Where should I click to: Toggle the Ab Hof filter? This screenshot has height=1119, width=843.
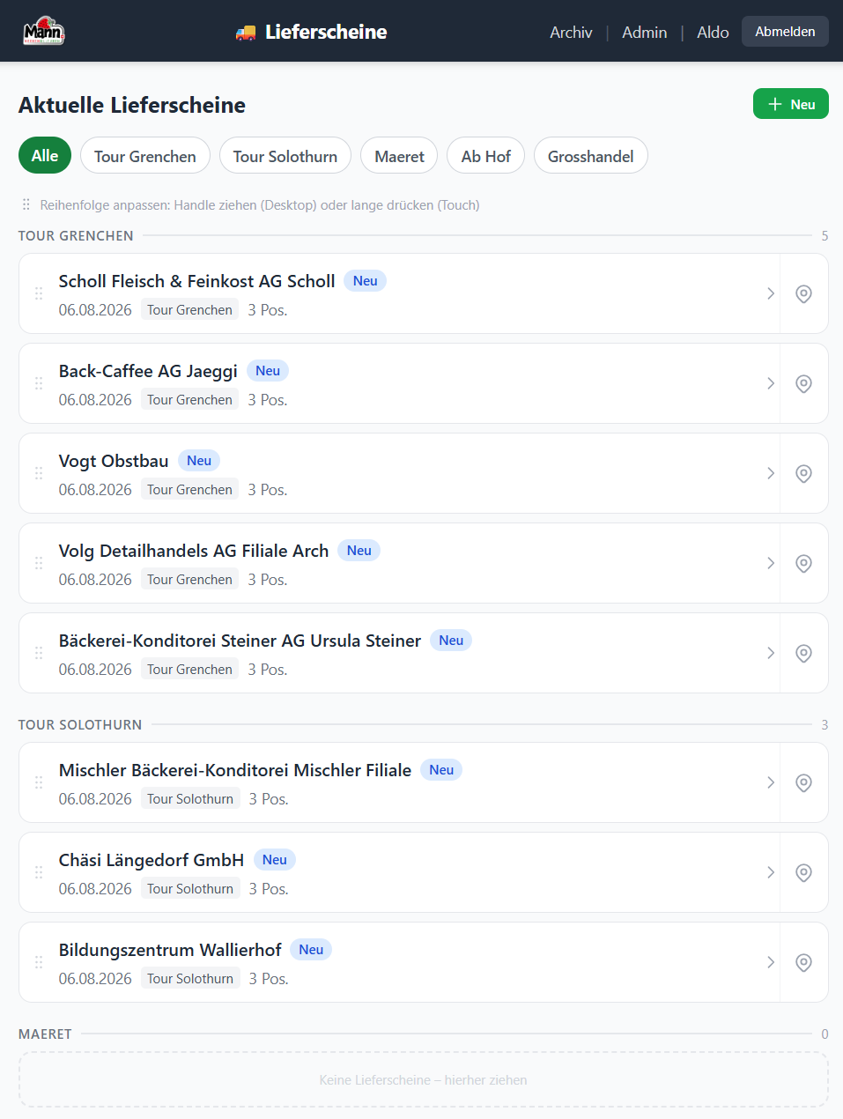(486, 156)
